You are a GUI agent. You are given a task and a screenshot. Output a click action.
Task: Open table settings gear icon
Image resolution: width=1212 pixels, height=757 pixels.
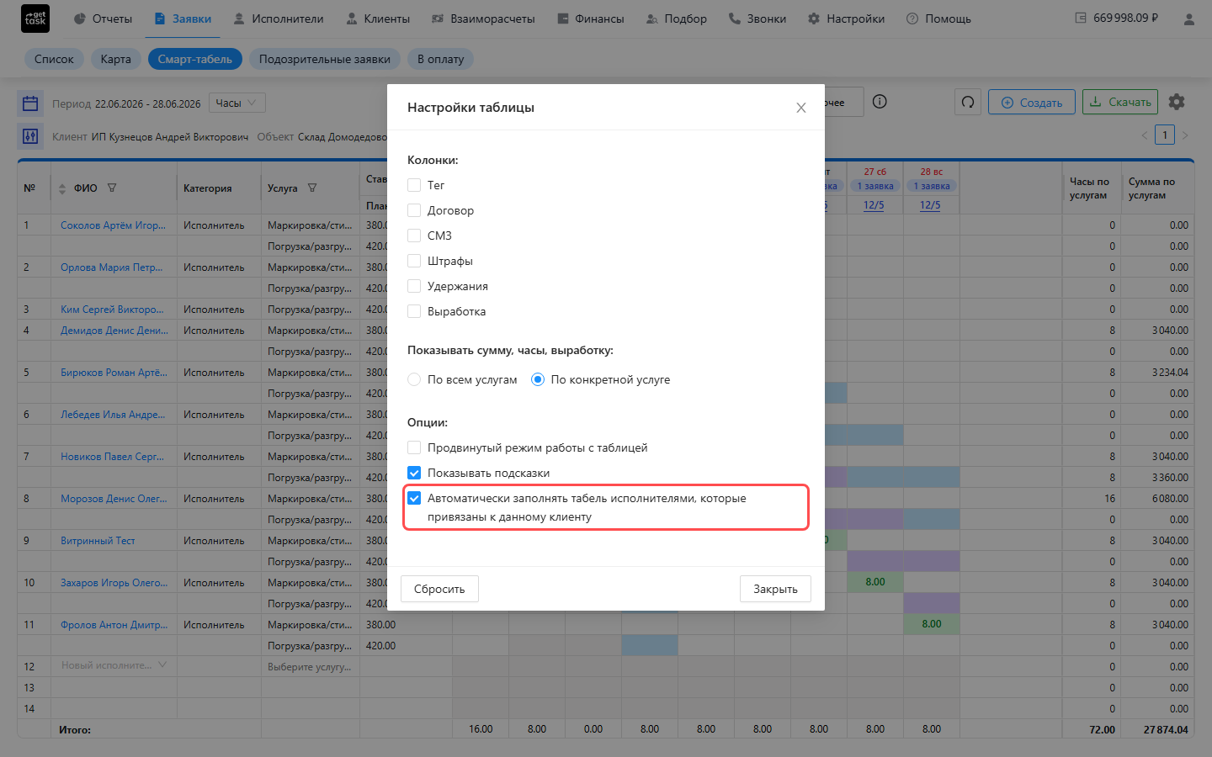click(1177, 102)
